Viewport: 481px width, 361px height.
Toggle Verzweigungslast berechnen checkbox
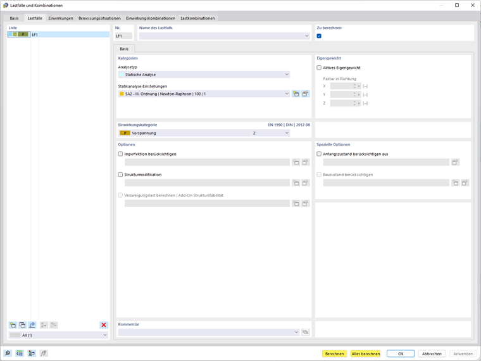click(x=120, y=195)
